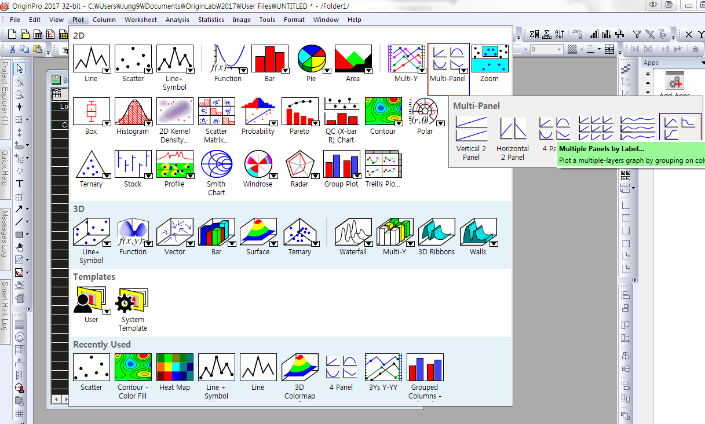Open the 2D Multi-Y plot category
705x424 pixels.
pyautogui.click(x=406, y=59)
